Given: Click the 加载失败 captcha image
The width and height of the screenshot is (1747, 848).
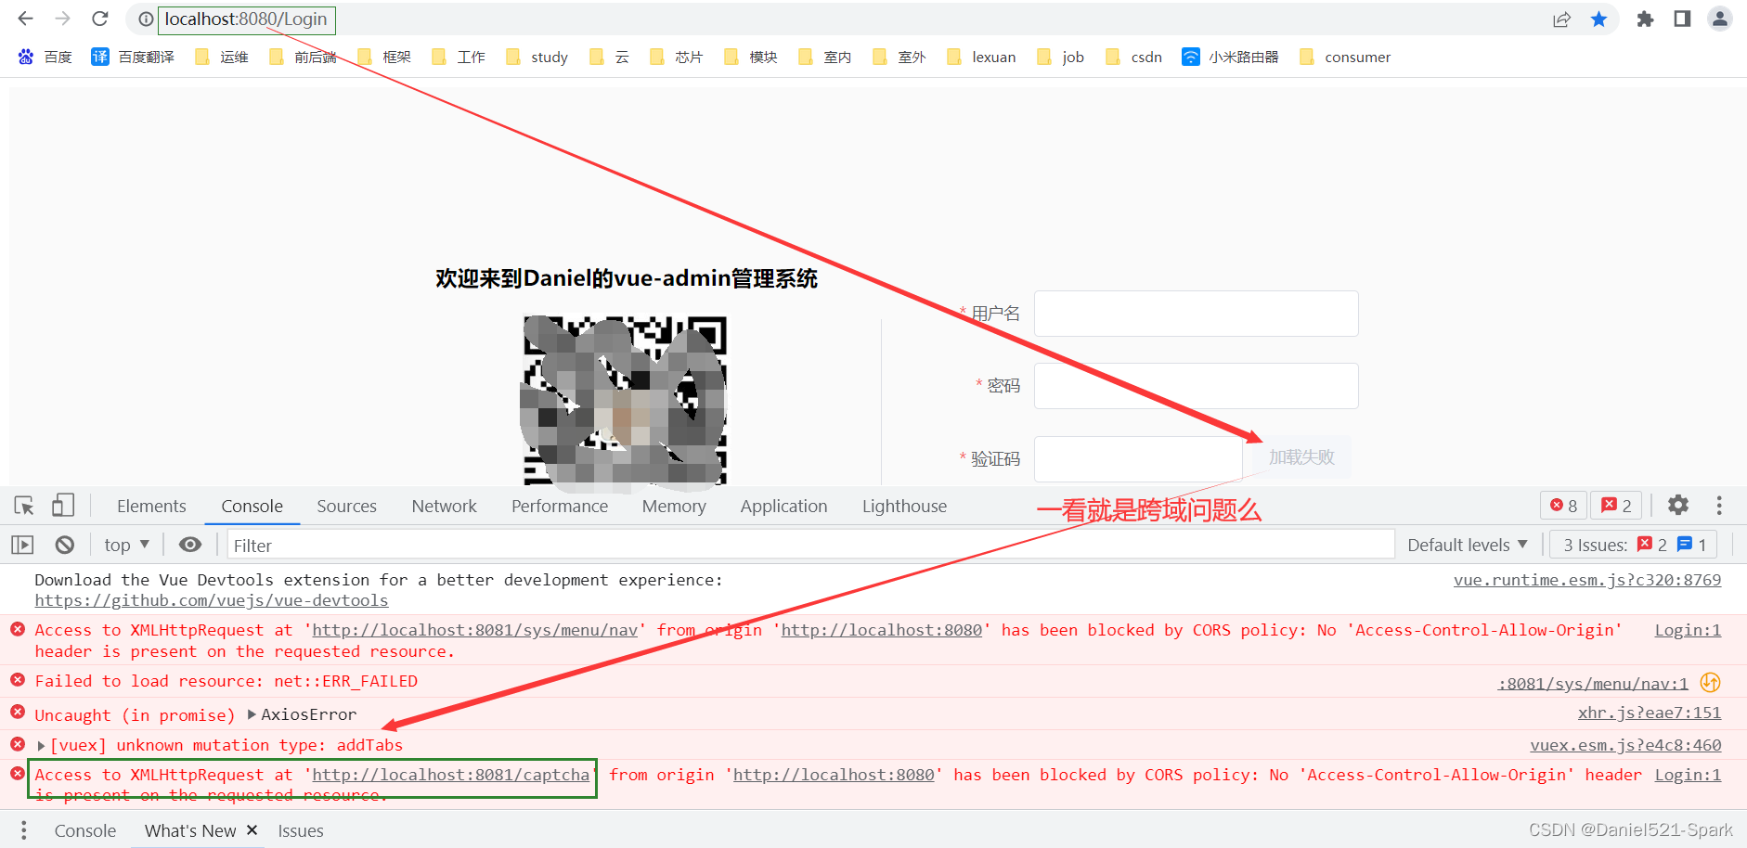Looking at the screenshot, I should (x=1301, y=457).
